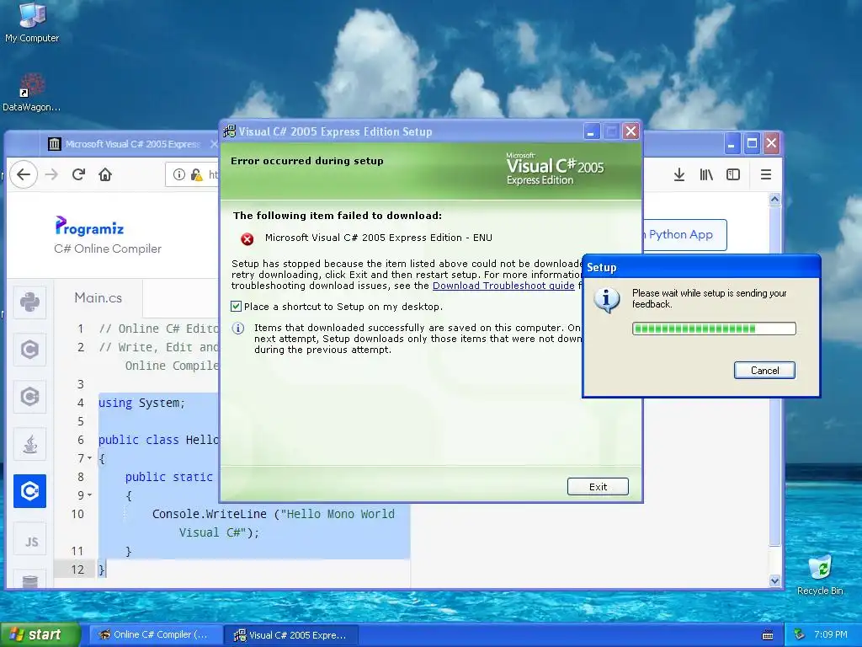
Task: Open the browser hamburger menu
Action: click(x=766, y=175)
